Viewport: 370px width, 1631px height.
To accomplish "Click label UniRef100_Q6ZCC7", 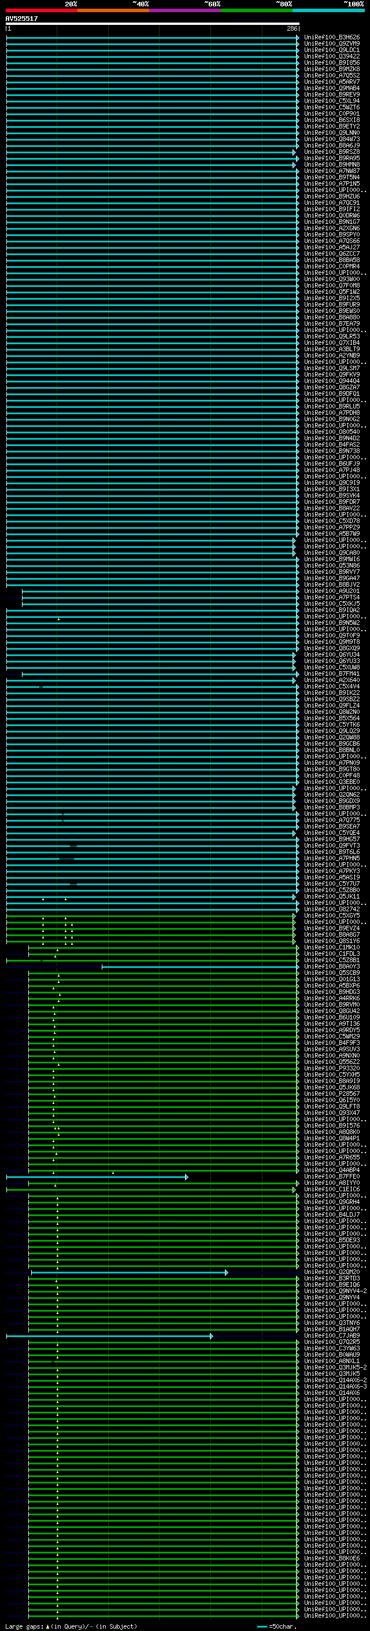I will [332, 253].
